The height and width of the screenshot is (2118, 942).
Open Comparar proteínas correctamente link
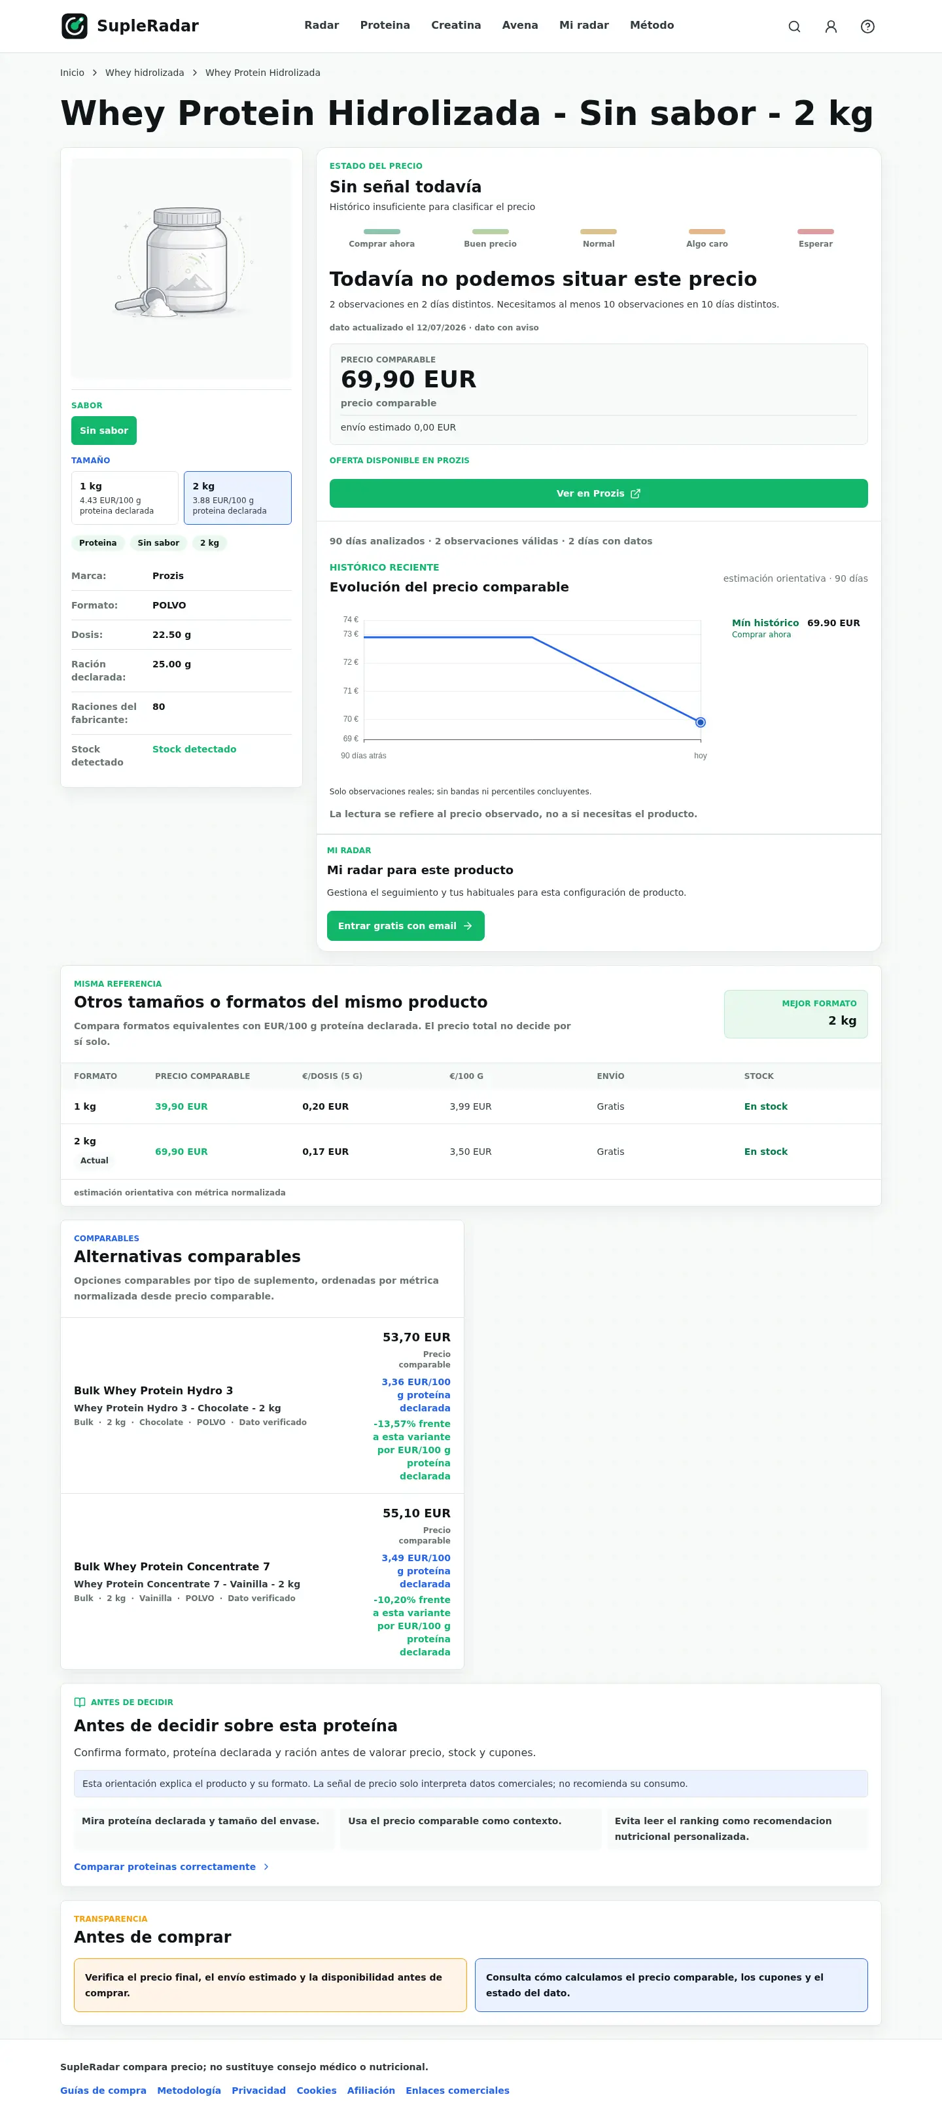coord(172,1867)
